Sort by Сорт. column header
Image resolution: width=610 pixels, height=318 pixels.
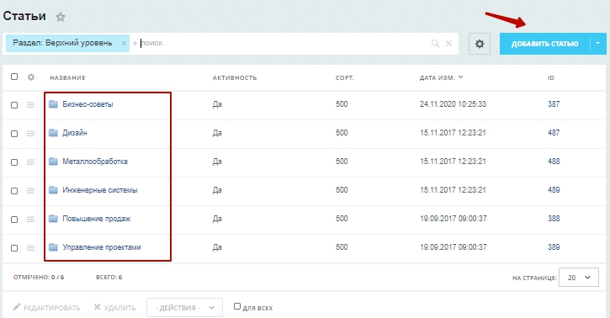point(345,77)
